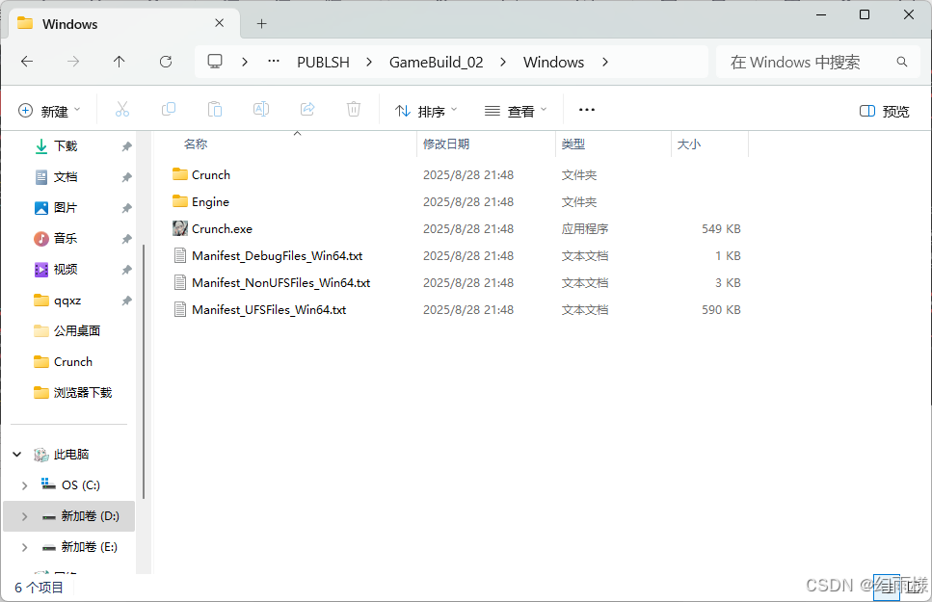This screenshot has height=602, width=932.
Task: Switch to details view in status bar
Action: click(887, 588)
